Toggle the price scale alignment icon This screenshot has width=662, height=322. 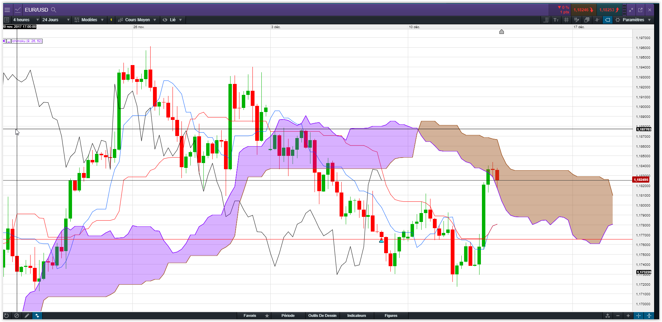point(546,20)
